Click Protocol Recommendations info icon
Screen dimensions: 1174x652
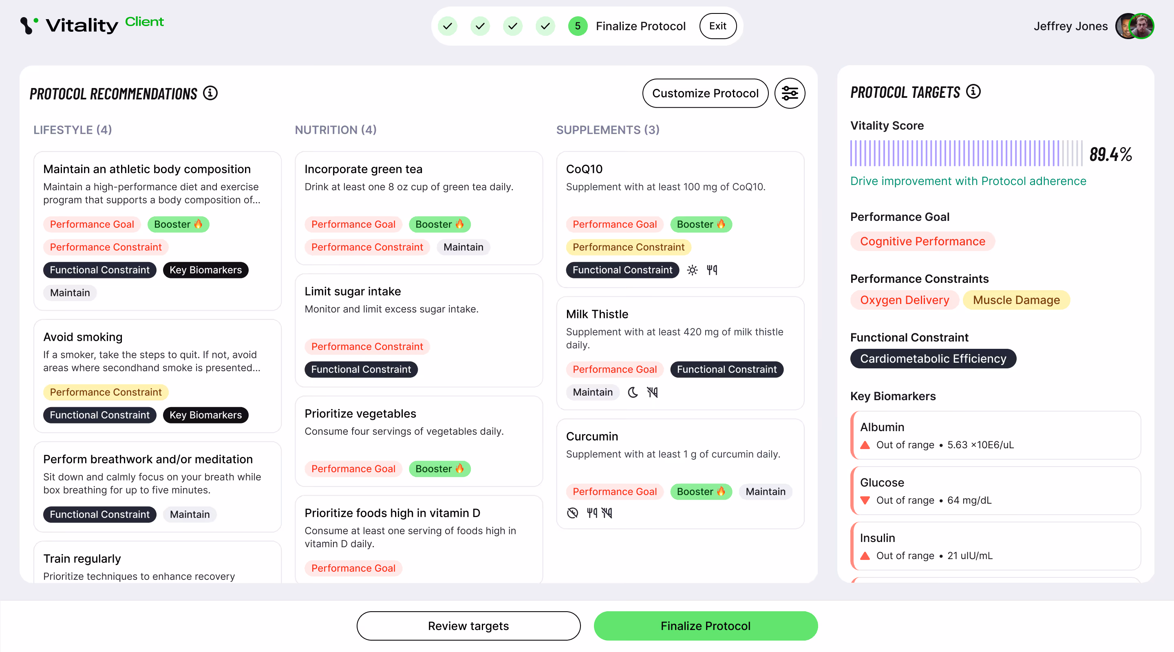tap(210, 93)
